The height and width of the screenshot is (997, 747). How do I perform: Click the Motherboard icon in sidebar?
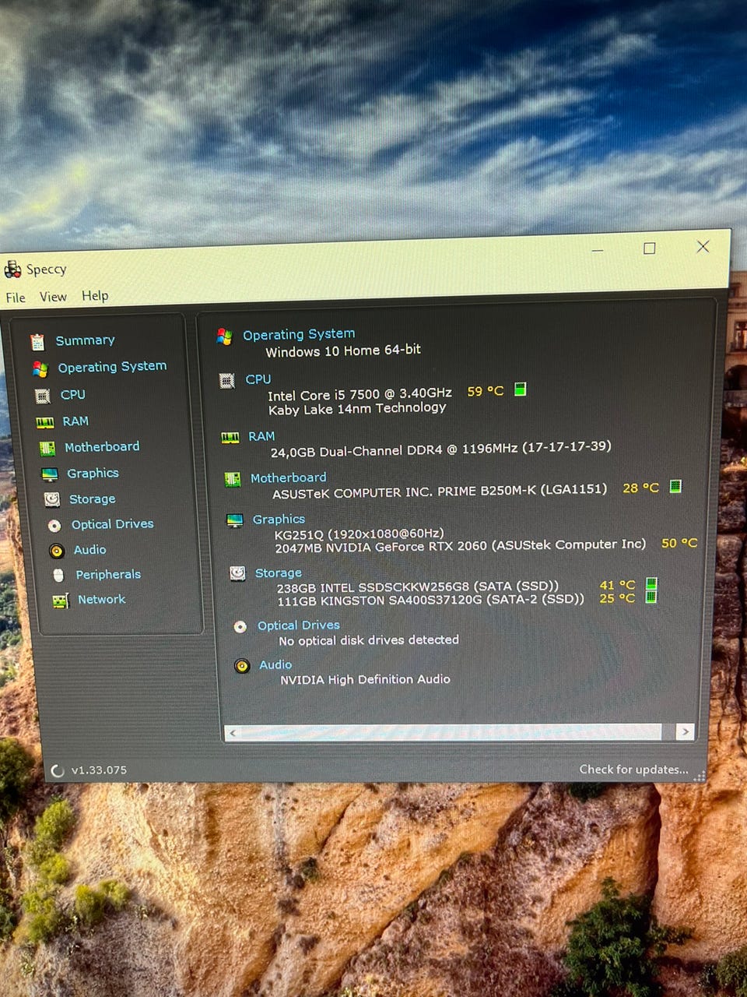pyautogui.click(x=47, y=448)
